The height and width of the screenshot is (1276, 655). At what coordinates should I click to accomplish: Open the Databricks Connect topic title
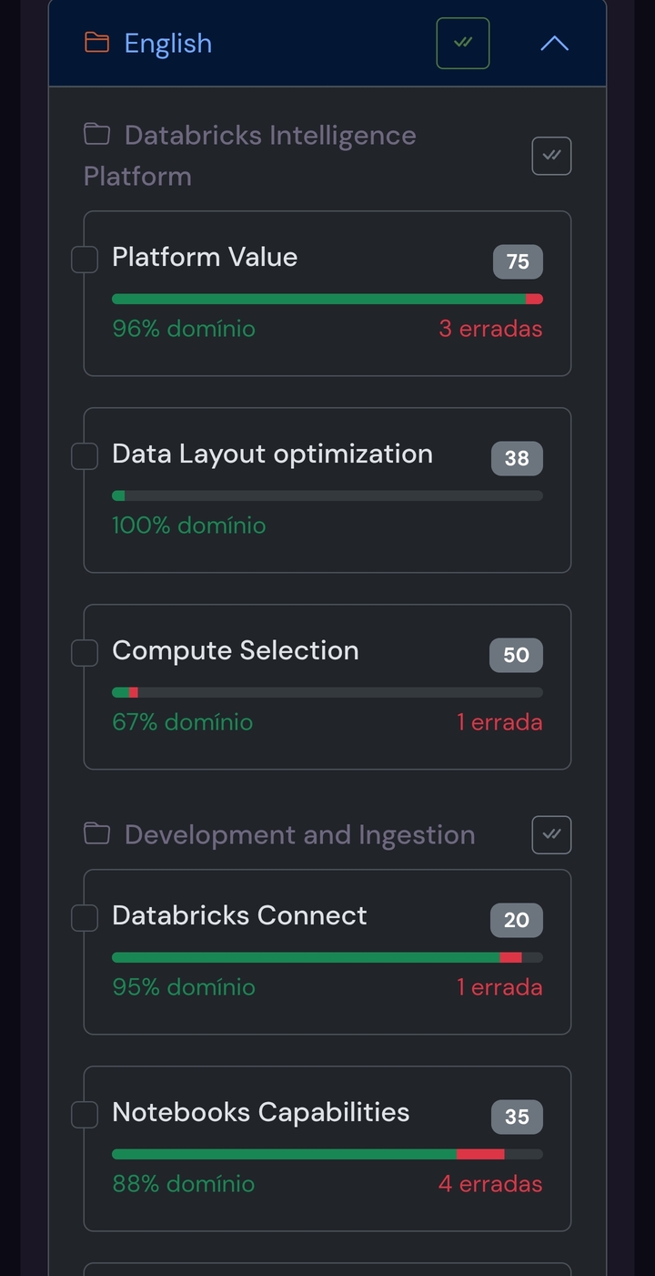[x=239, y=915]
